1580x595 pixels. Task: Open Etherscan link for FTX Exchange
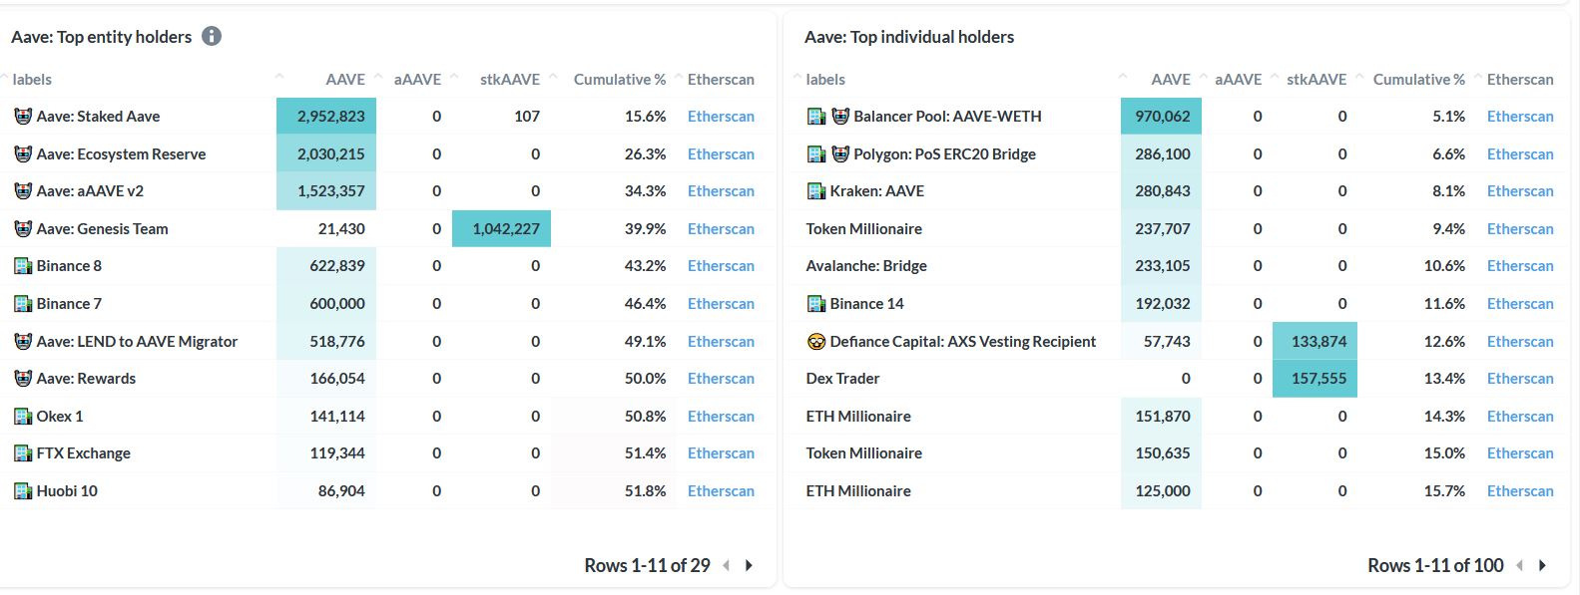721,452
